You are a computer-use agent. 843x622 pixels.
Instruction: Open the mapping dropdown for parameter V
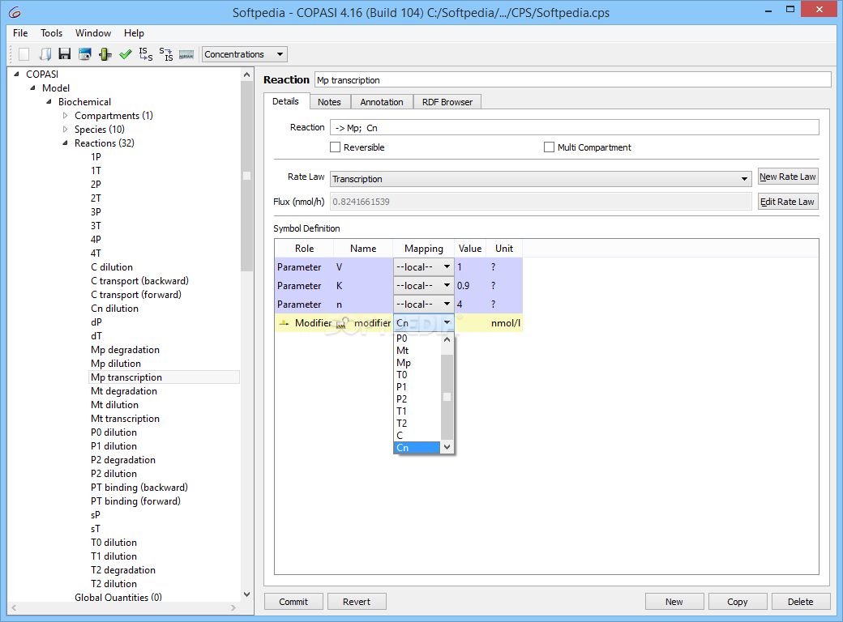coord(424,267)
